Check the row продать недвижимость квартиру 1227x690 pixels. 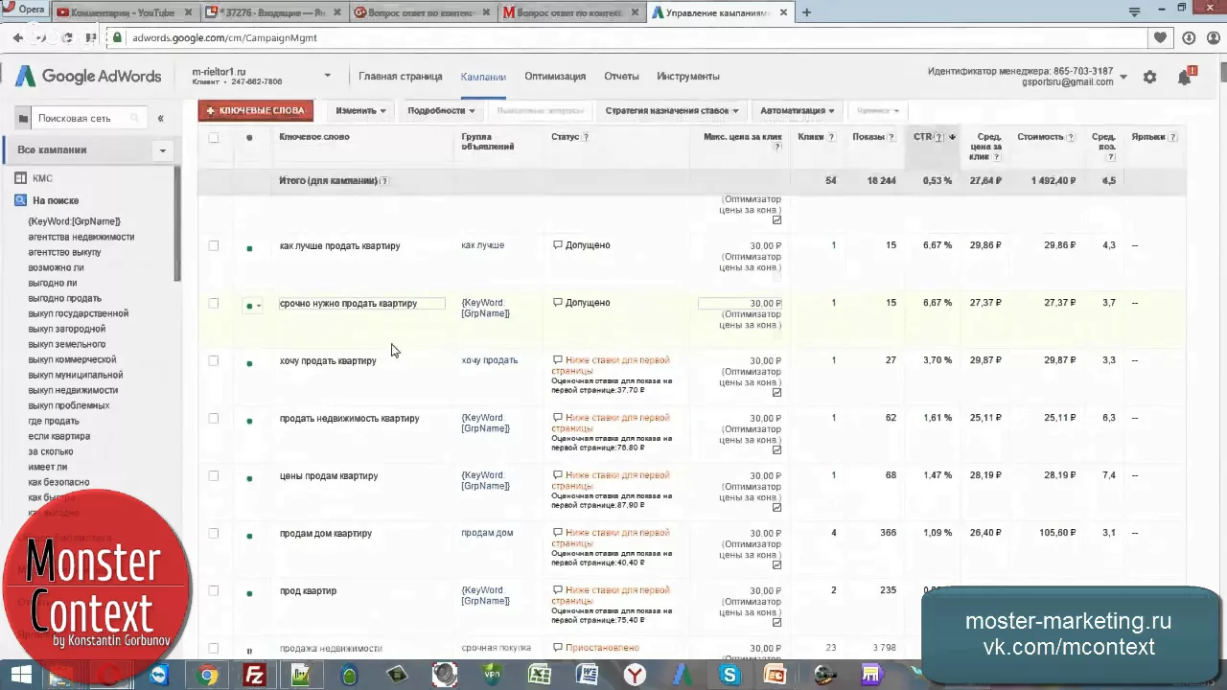[x=214, y=418]
